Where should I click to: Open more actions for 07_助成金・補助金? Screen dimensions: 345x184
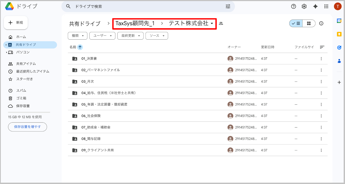pyautogui.click(x=321, y=127)
